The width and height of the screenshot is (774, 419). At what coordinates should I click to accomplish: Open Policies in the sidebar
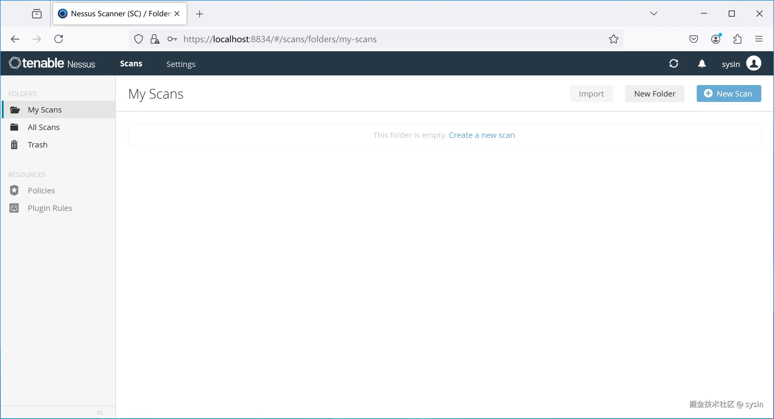[41, 191]
